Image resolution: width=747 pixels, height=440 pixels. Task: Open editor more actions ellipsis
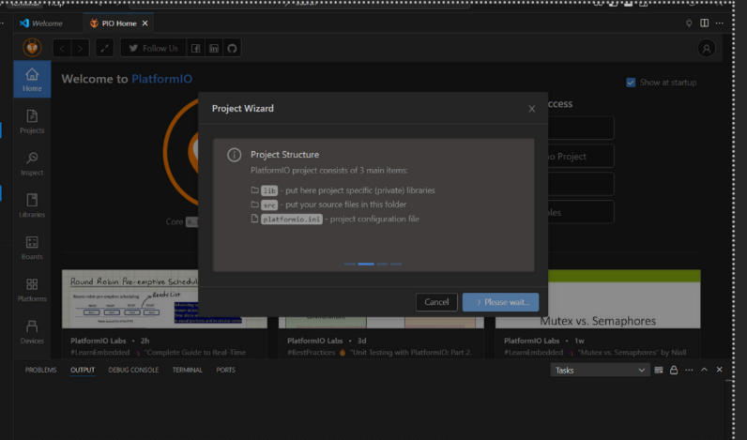(x=720, y=23)
